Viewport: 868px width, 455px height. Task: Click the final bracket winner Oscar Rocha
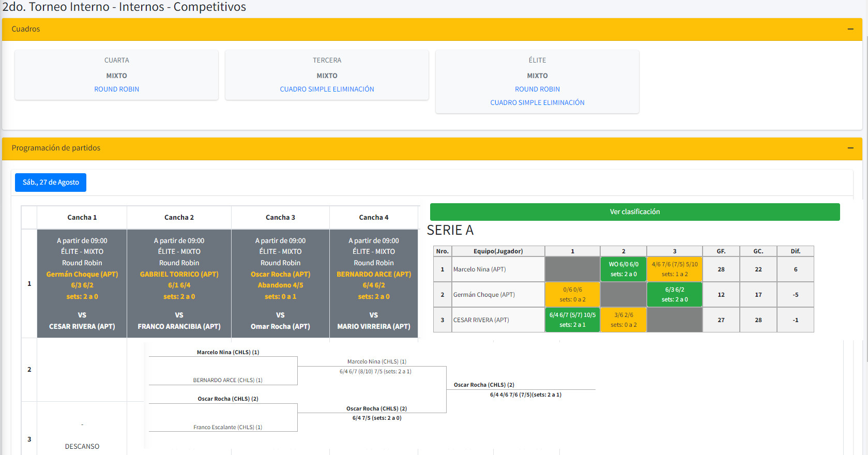(x=484, y=385)
